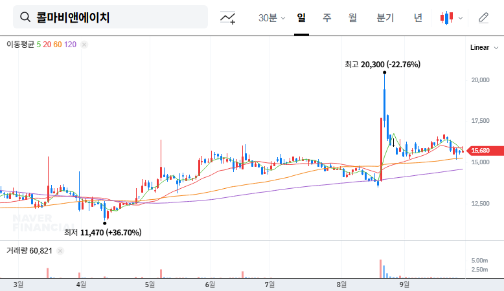This screenshot has width=504, height=291.
Task: Click the search magnifier icon
Action: pos(25,17)
